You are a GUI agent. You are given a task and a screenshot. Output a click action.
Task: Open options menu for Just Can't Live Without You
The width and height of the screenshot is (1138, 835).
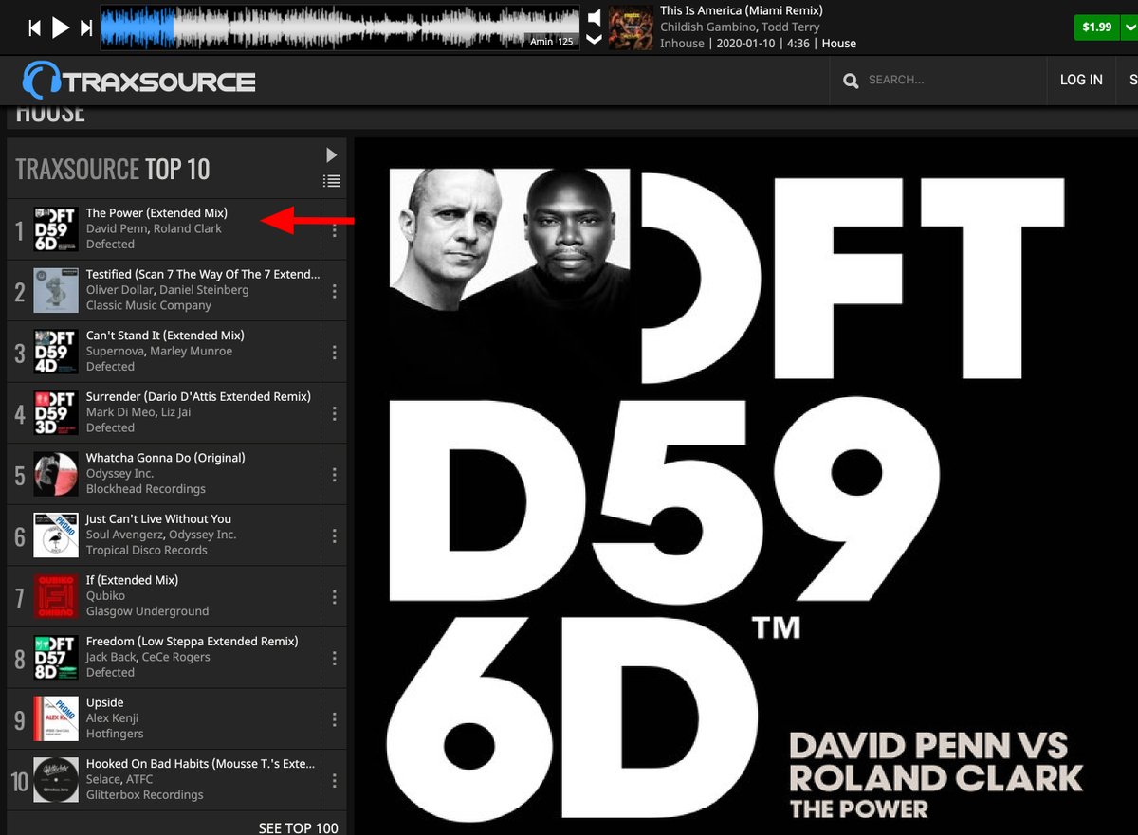[x=335, y=535]
